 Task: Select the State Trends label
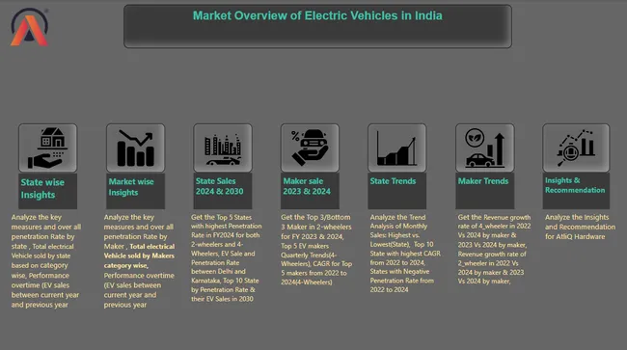point(397,191)
